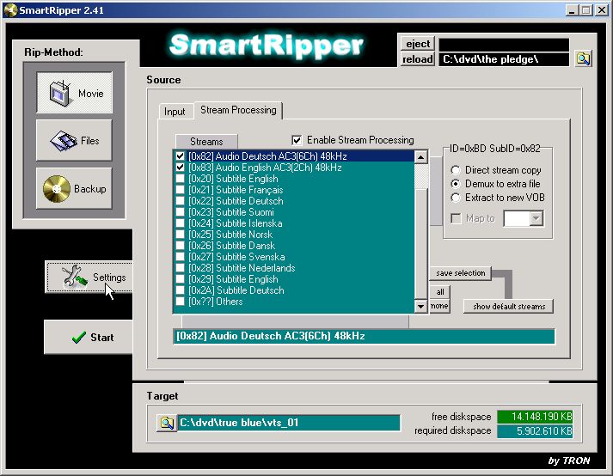Image resolution: width=613 pixels, height=476 pixels.
Task: Close the SmartRipper window
Action: pyautogui.click(x=601, y=9)
